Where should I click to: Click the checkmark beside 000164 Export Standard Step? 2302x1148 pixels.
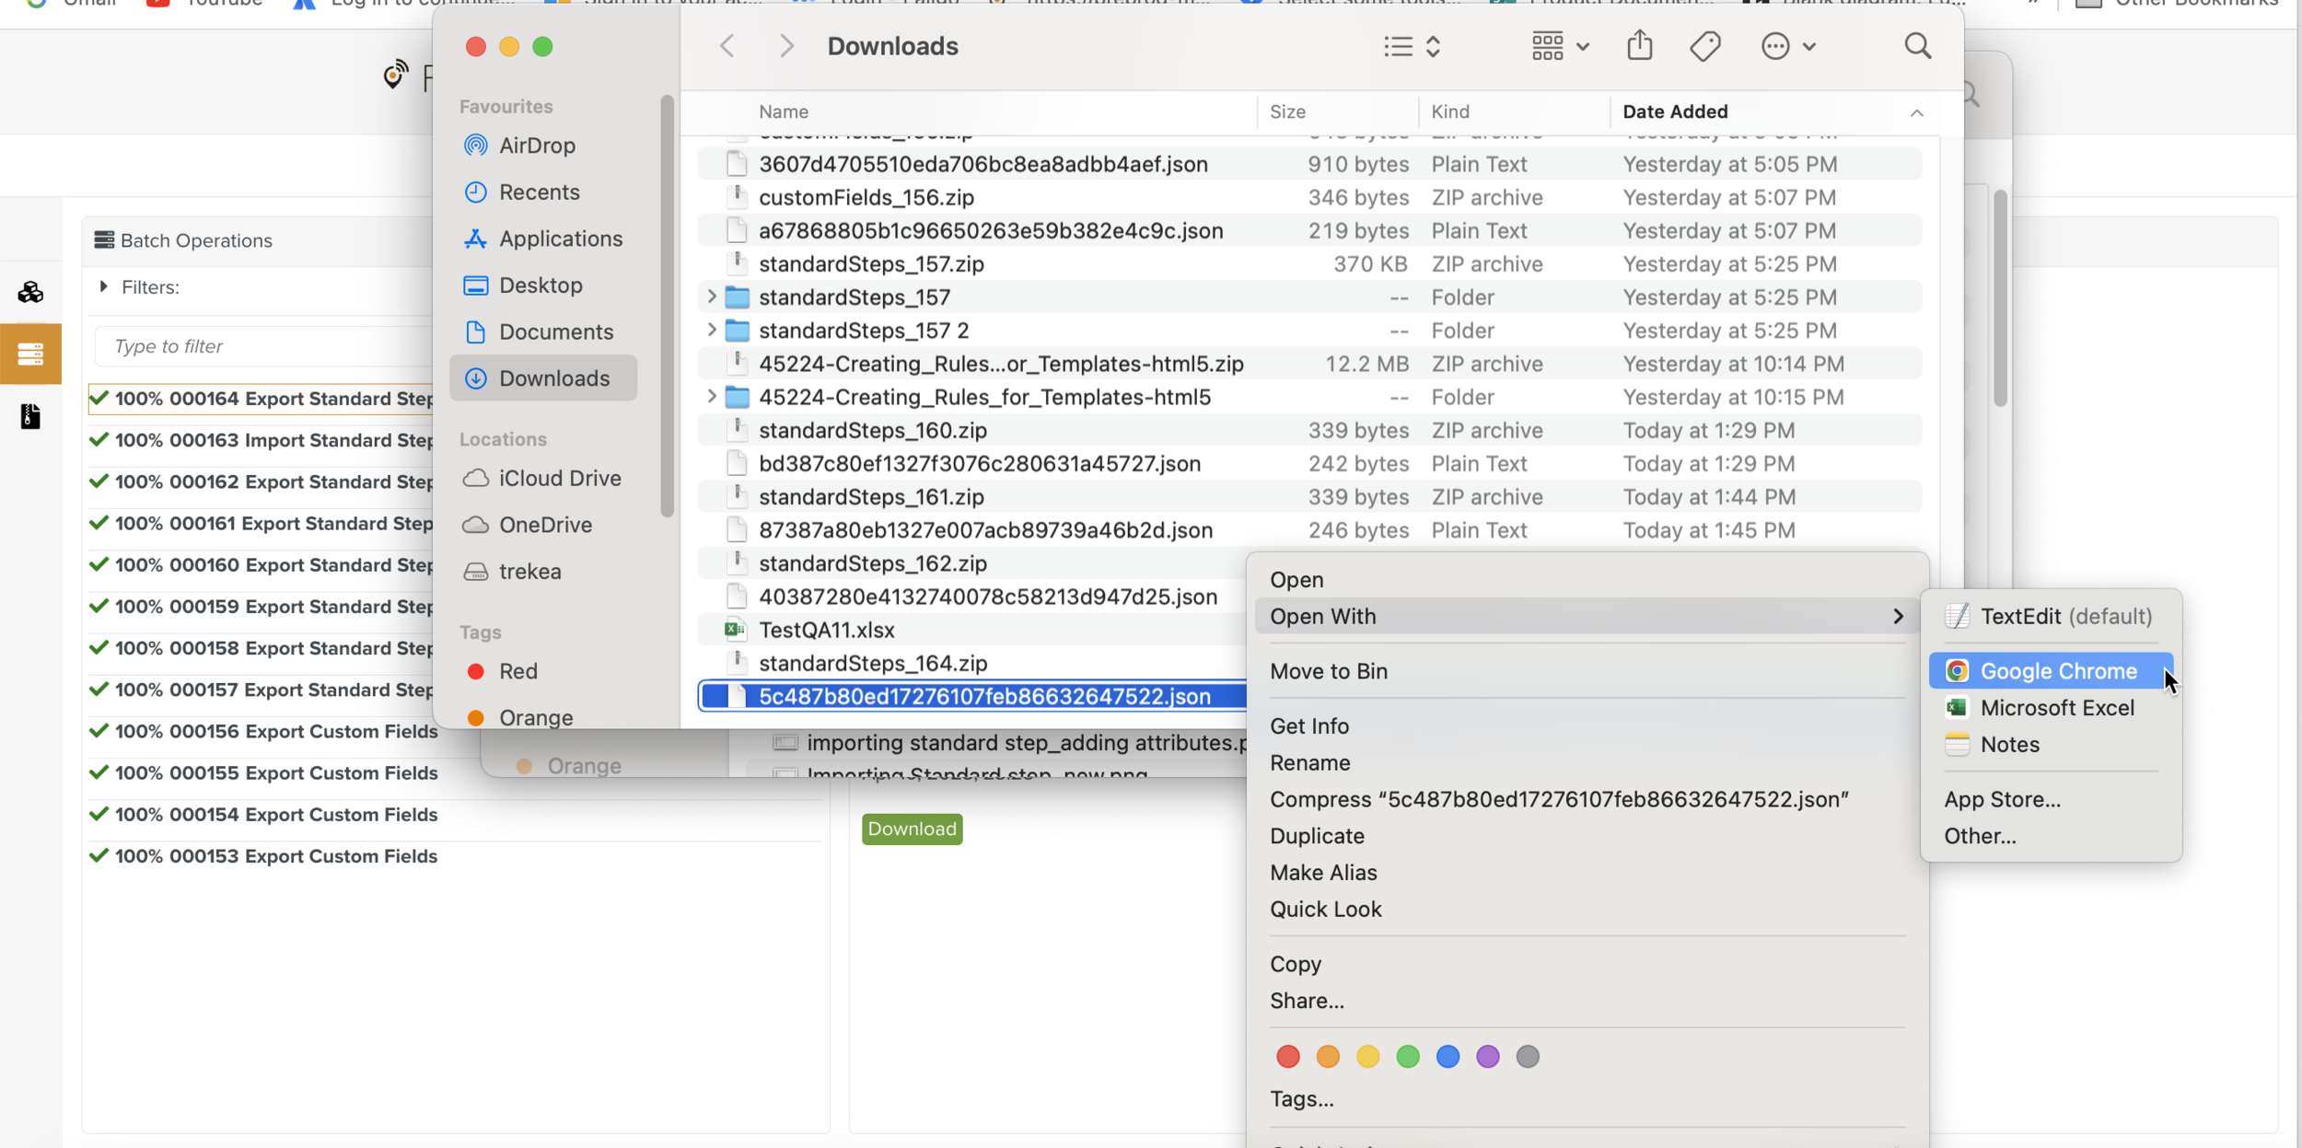point(99,398)
